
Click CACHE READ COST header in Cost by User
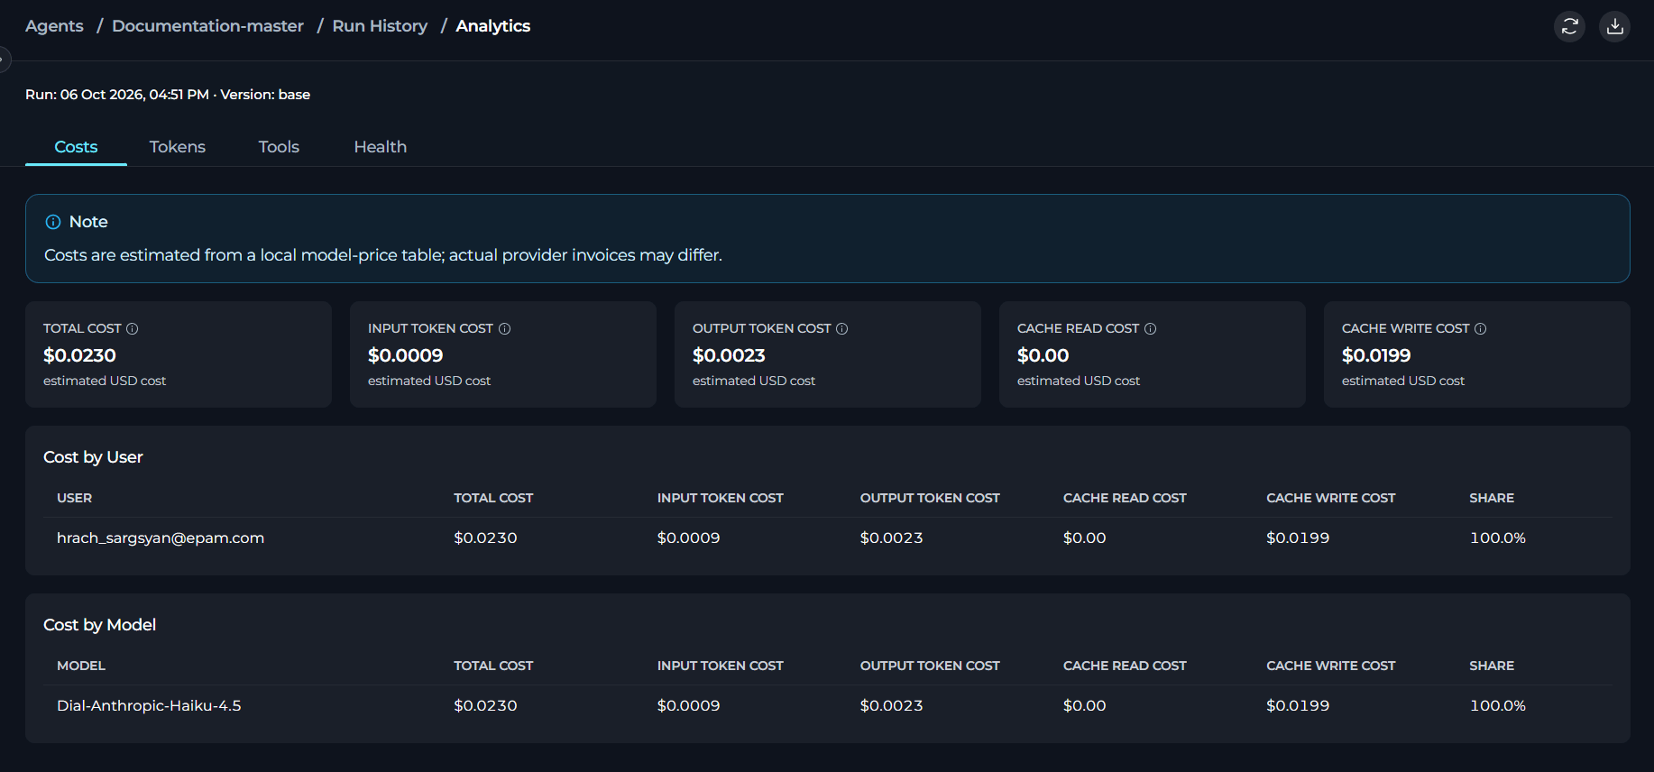[1125, 498]
